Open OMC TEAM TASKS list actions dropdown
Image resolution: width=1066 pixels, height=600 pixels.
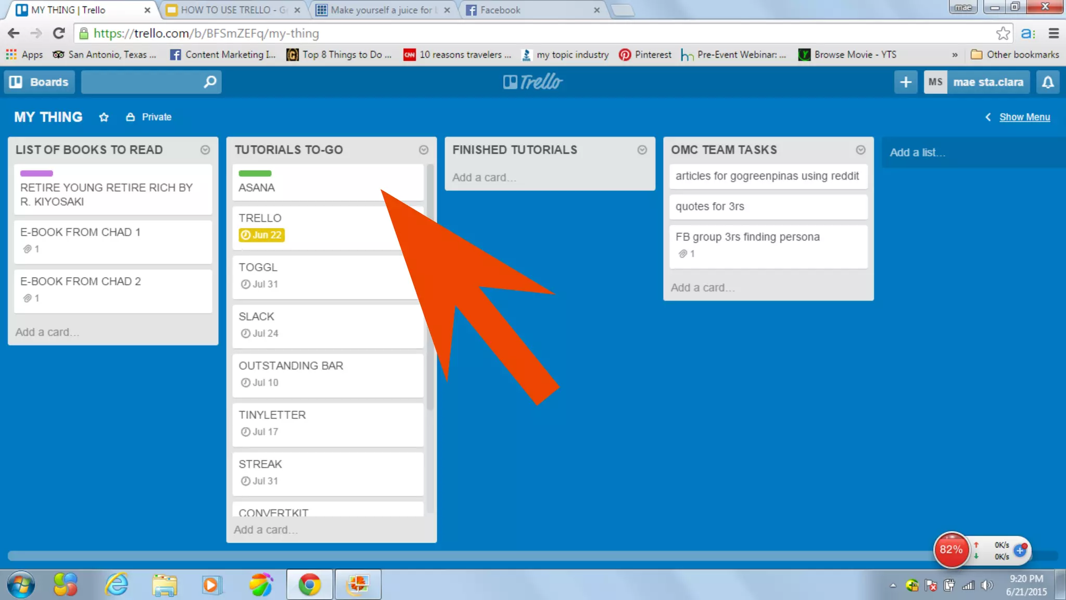click(860, 150)
